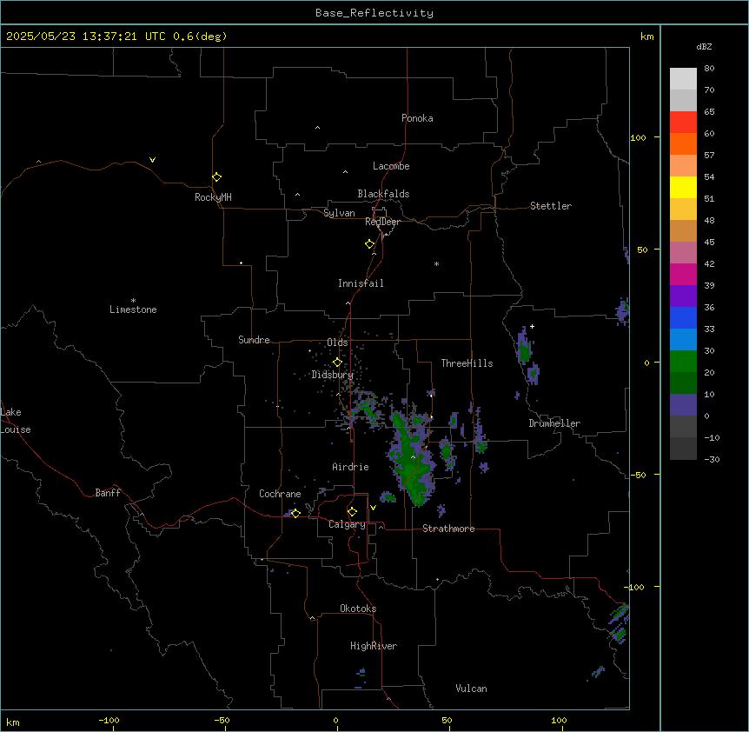The width and height of the screenshot is (749, 732).
Task: Click the asterisk marker east of Innisfail
Action: tap(436, 263)
